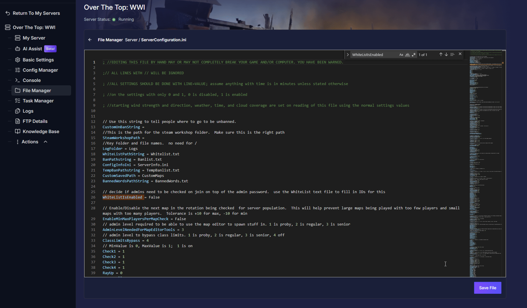This screenshot has width=527, height=308.
Task: Click the back arrow beside File Manager
Action: [90, 40]
